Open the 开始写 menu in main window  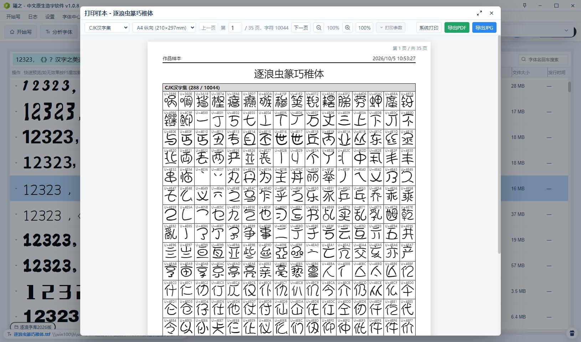(x=13, y=17)
